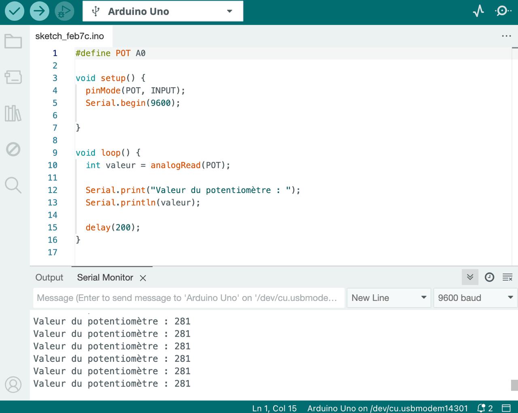The width and height of the screenshot is (518, 413).
Task: Upload sketch with the arrow button
Action: tap(39, 11)
